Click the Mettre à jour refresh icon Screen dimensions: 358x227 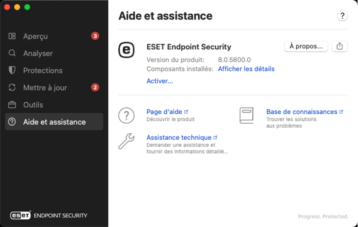tap(12, 88)
